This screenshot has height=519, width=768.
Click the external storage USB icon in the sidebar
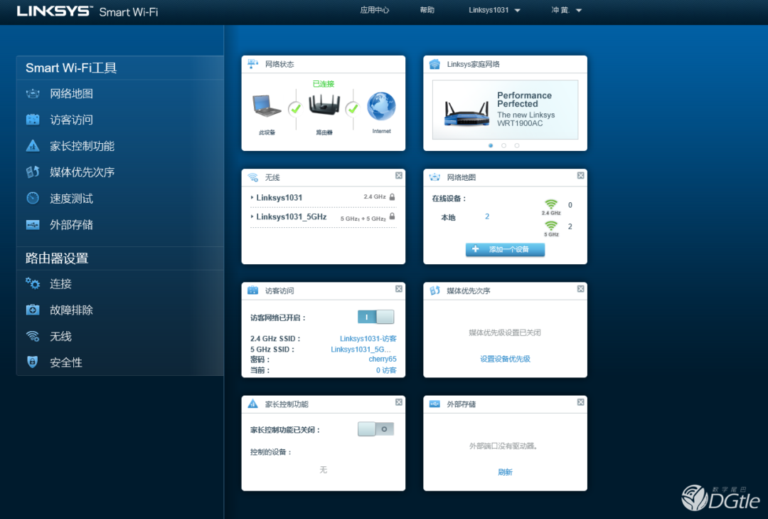[33, 225]
